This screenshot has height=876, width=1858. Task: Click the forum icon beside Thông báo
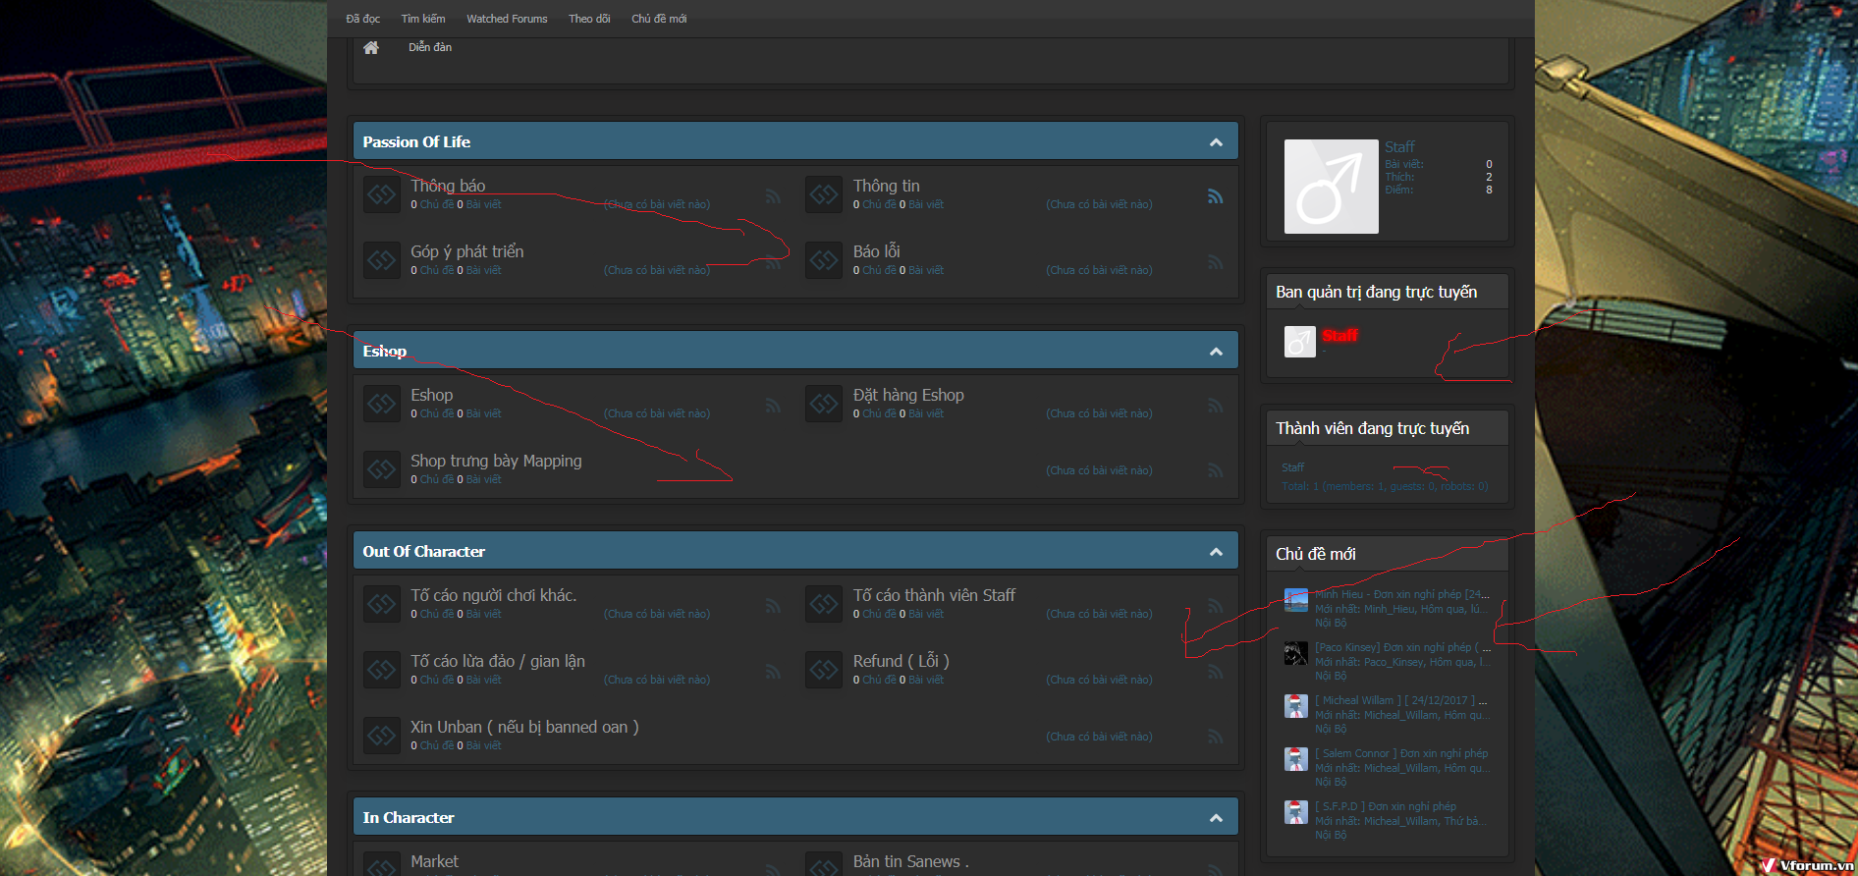(381, 194)
